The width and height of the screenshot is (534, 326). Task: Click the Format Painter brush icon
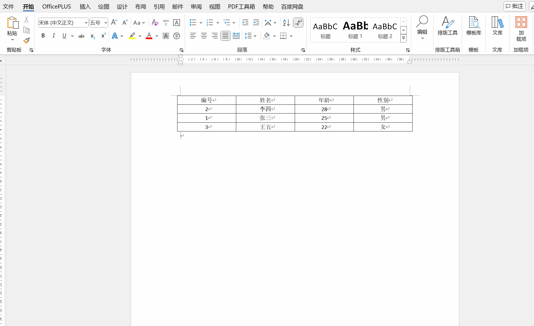click(x=26, y=41)
